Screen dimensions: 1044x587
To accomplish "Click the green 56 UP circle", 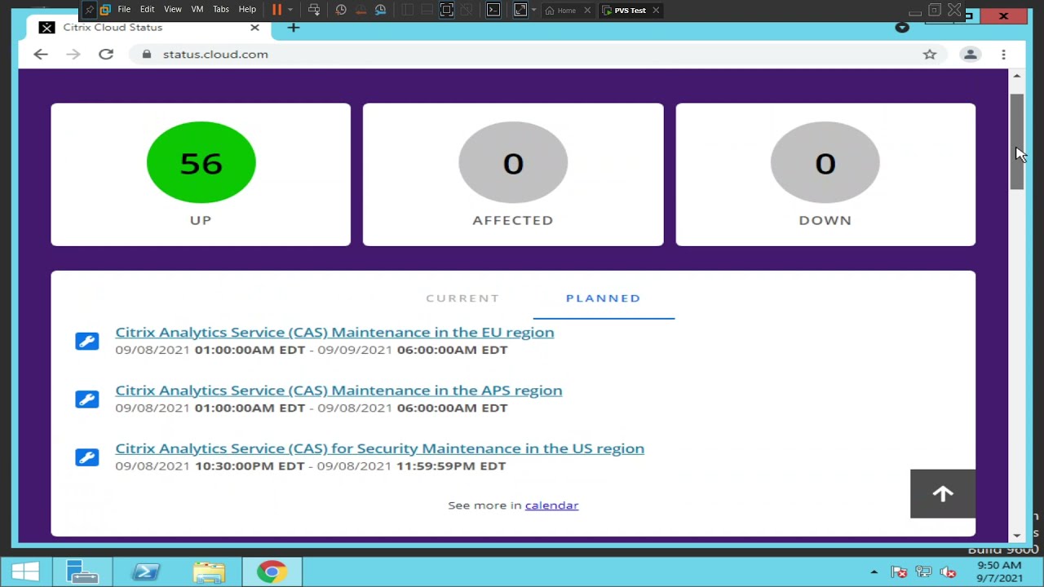I will [x=201, y=162].
